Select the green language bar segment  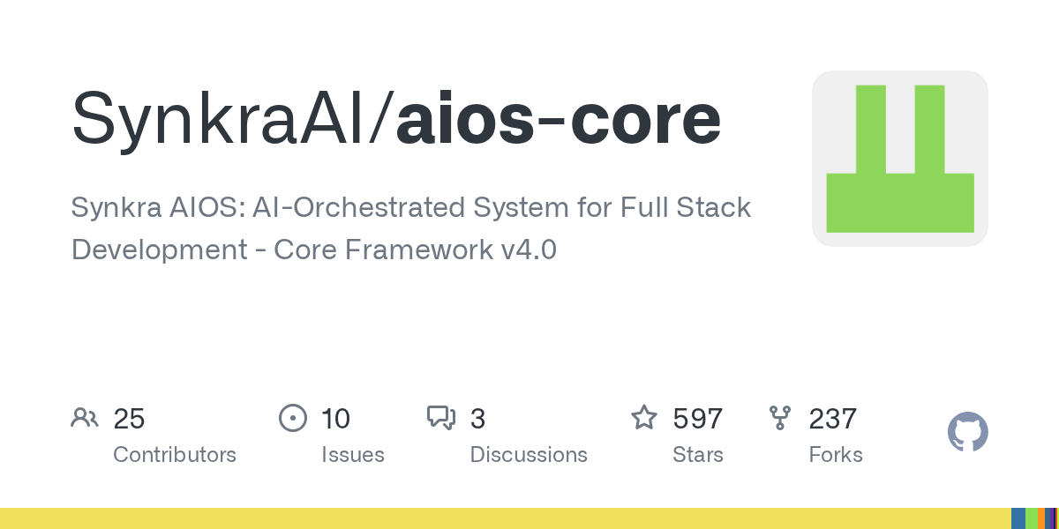[x=1031, y=518]
